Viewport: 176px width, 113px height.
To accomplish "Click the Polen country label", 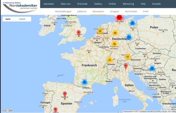I will click(x=154, y=27).
